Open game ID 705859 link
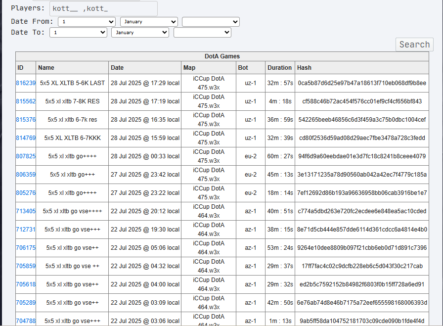The height and width of the screenshot is (326, 443). click(x=26, y=266)
